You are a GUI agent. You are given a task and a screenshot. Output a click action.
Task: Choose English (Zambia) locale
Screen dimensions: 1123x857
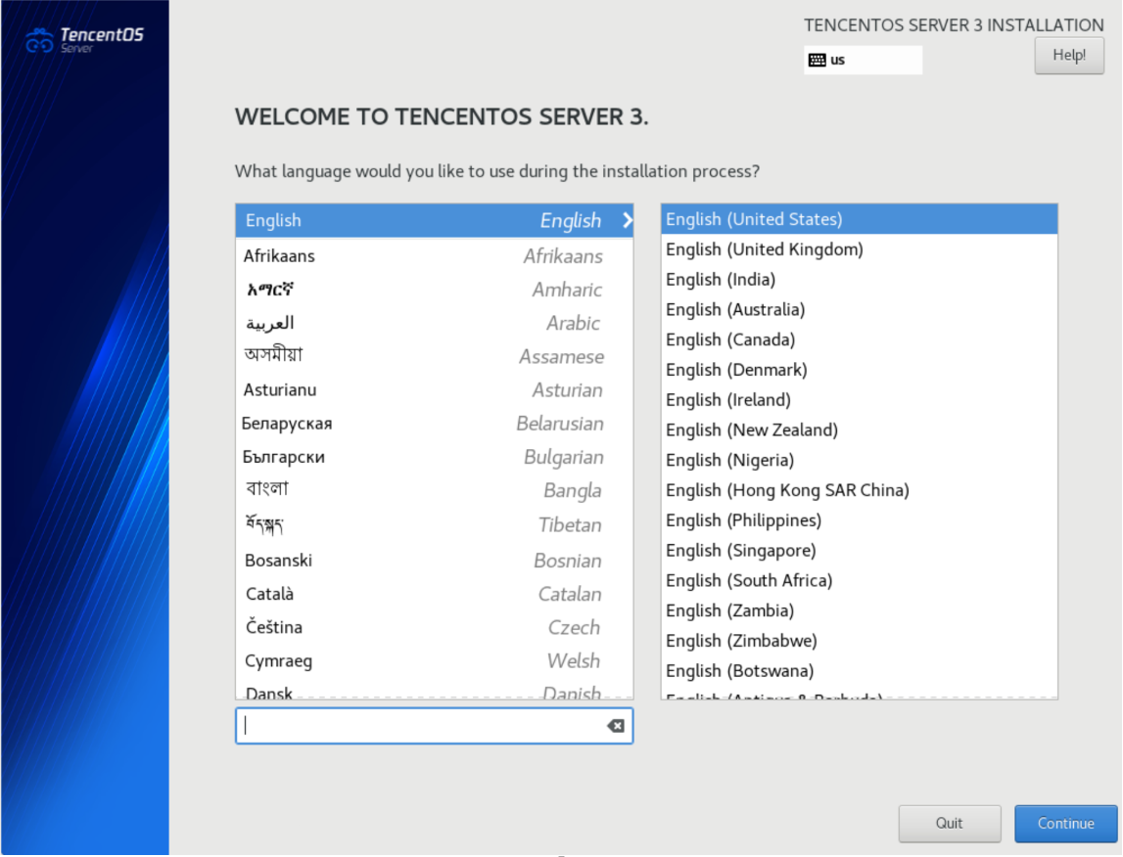click(859, 609)
